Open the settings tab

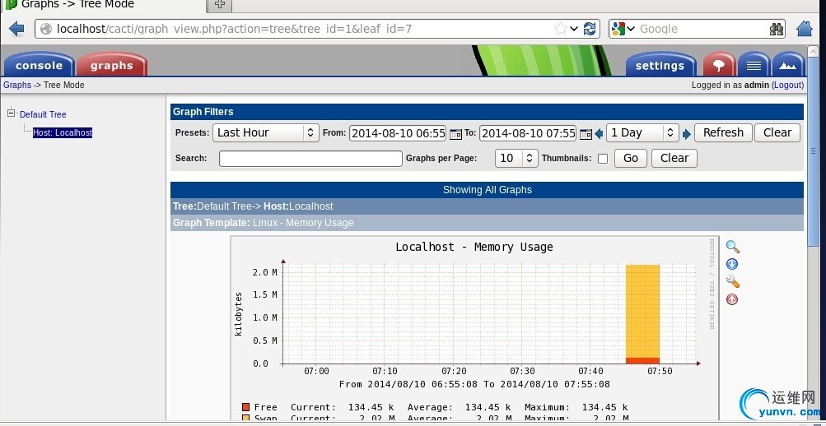660,65
